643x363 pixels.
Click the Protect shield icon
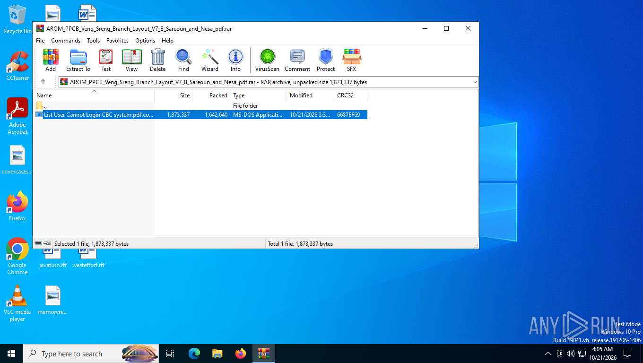pyautogui.click(x=326, y=60)
